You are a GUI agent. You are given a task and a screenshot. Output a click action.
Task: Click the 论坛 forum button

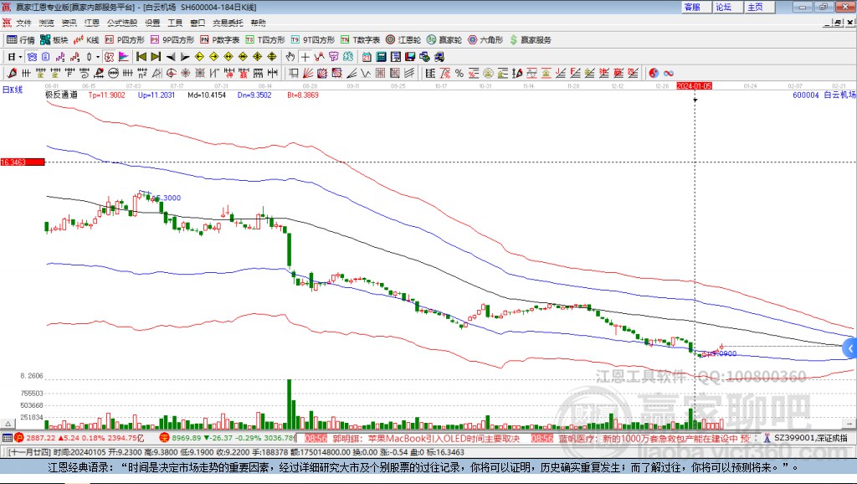pos(723,7)
